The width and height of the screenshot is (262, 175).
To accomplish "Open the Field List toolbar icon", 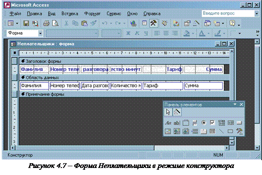I will (144, 23).
